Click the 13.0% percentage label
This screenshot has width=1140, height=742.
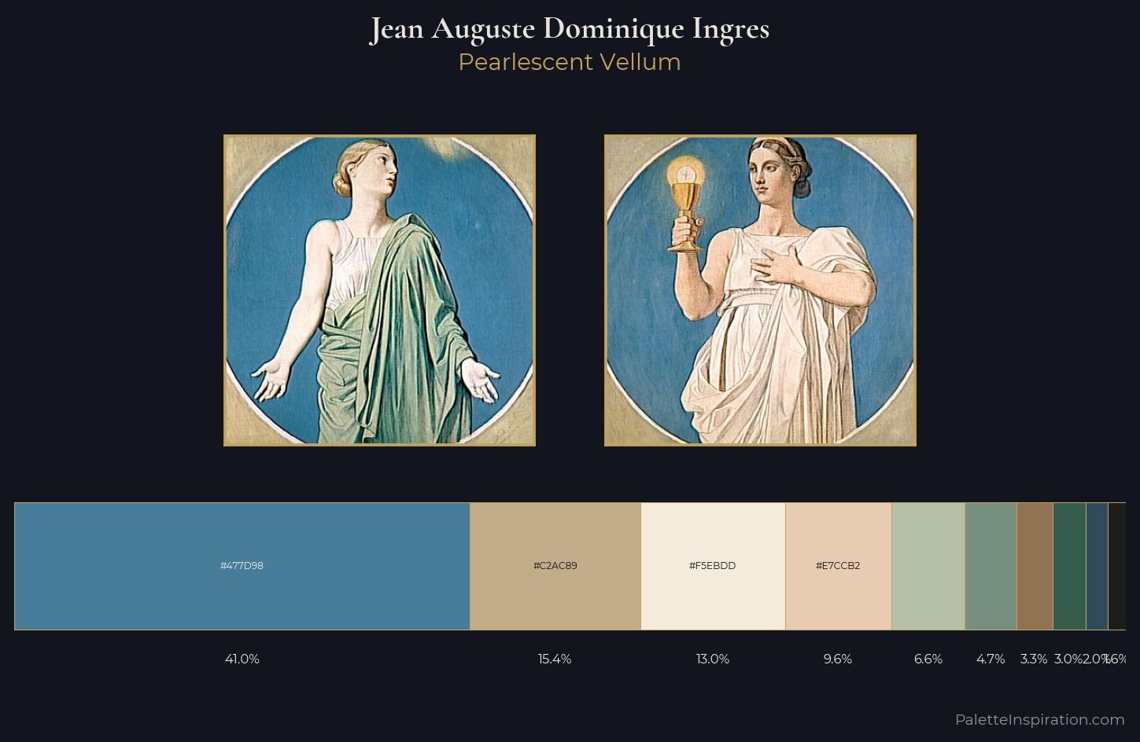tap(713, 659)
